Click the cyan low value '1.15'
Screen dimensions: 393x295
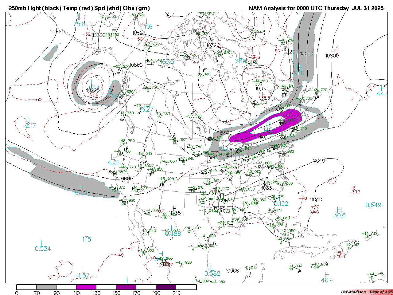(87, 239)
